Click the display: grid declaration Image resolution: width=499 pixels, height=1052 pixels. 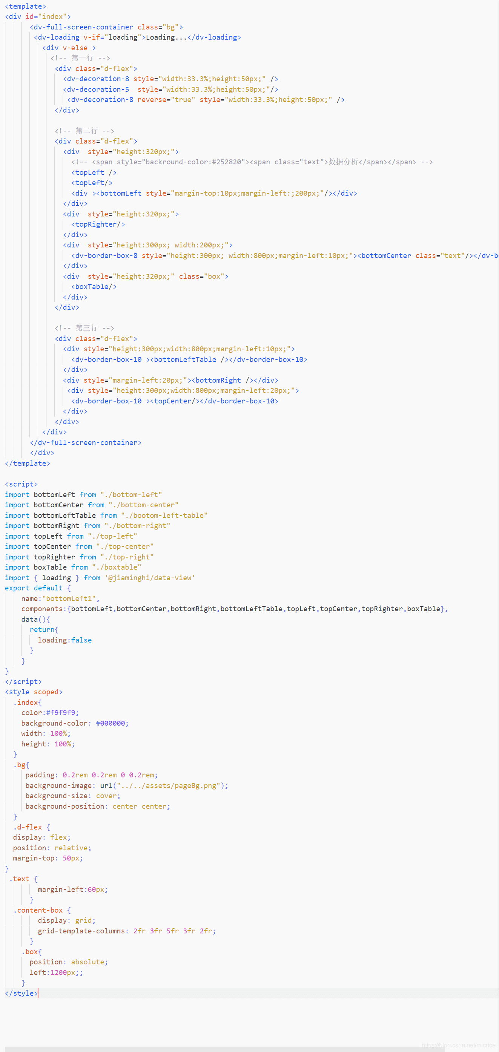pyautogui.click(x=67, y=920)
